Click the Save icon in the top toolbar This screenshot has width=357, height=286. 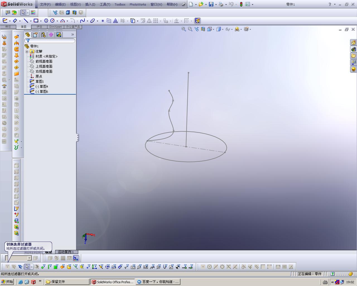pyautogui.click(x=211, y=4)
